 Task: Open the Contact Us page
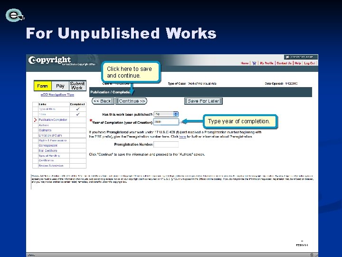(284, 63)
